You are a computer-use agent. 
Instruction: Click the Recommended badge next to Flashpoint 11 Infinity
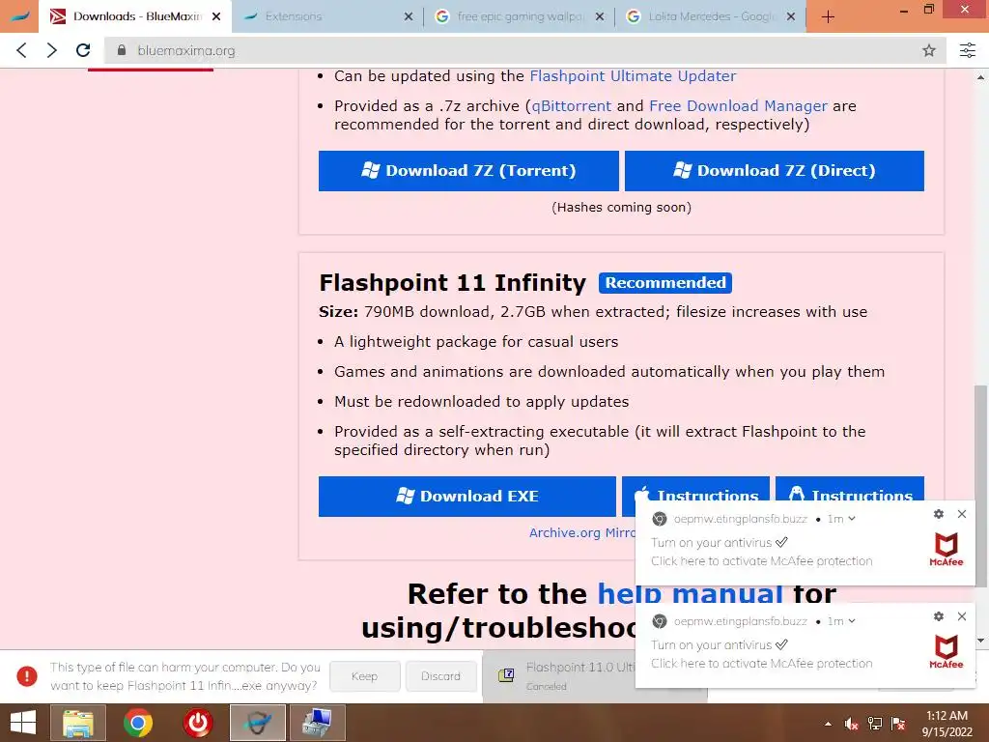pyautogui.click(x=665, y=283)
